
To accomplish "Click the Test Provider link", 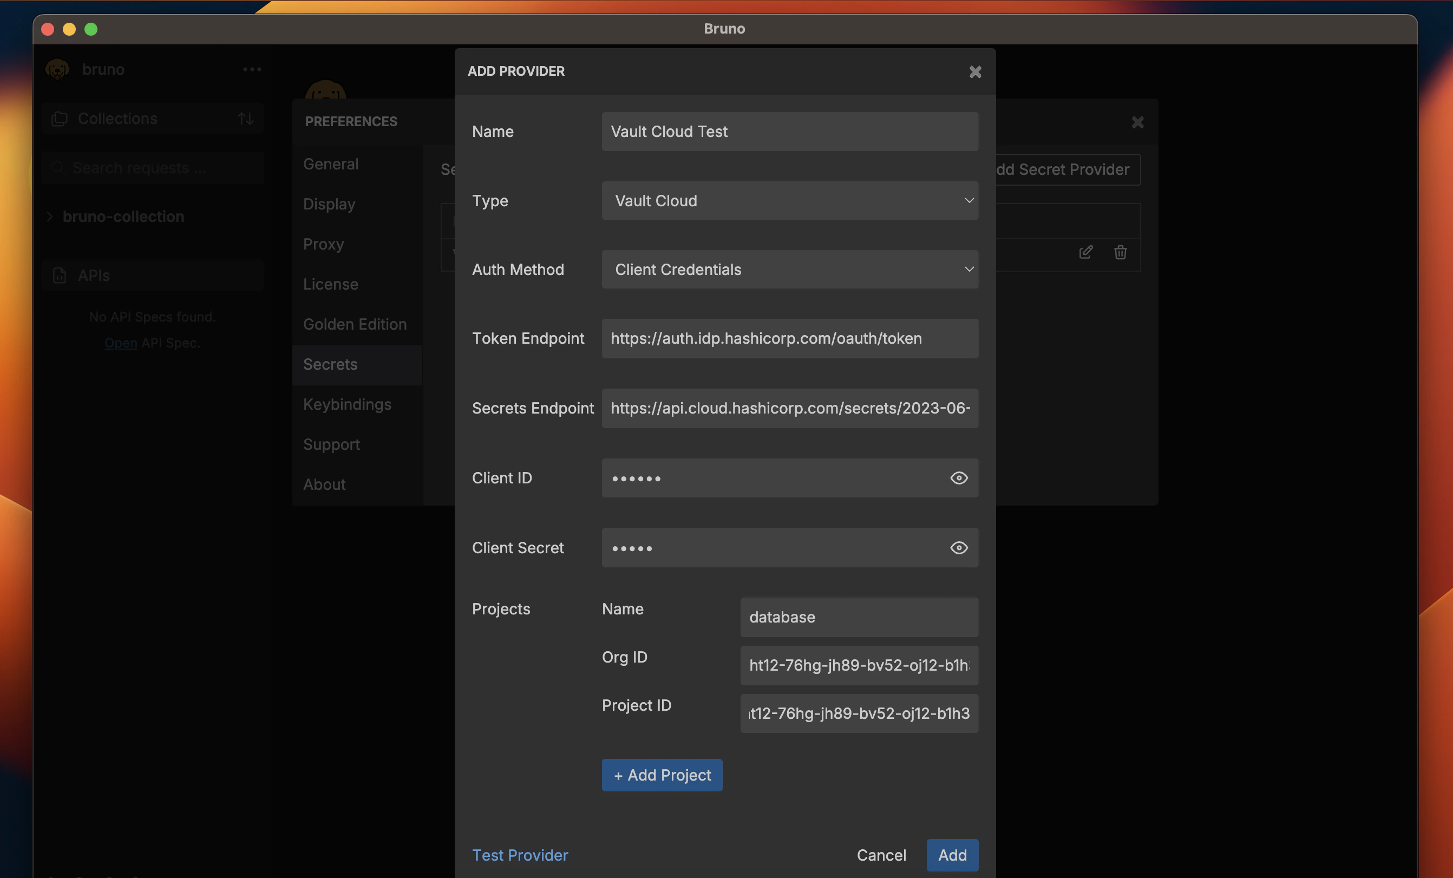I will 520,855.
